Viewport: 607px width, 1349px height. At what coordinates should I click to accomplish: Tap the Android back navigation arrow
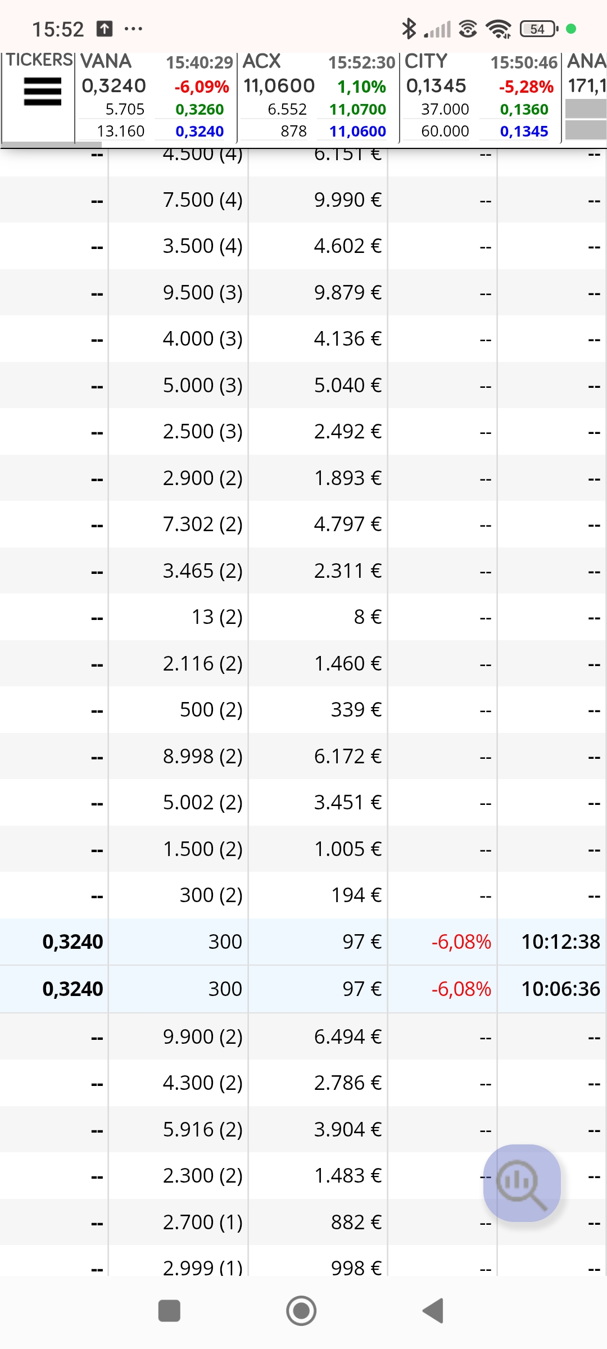pyautogui.click(x=433, y=1311)
